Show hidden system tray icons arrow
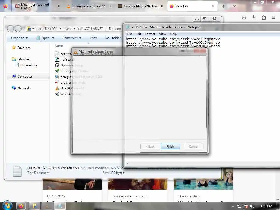The image size is (280, 210). click(232, 206)
